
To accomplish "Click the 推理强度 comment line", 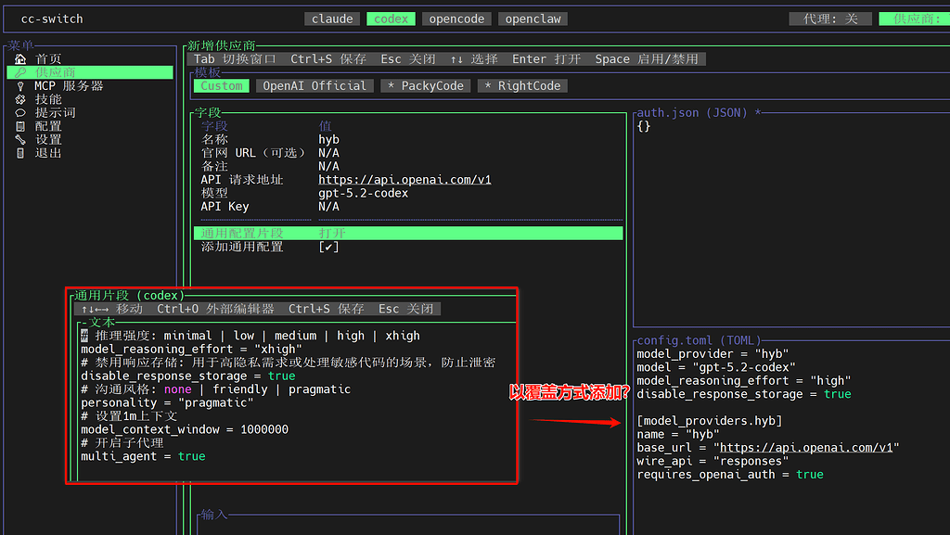I will (x=250, y=336).
